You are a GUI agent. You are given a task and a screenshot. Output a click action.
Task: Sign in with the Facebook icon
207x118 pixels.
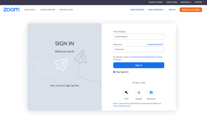point(151,92)
